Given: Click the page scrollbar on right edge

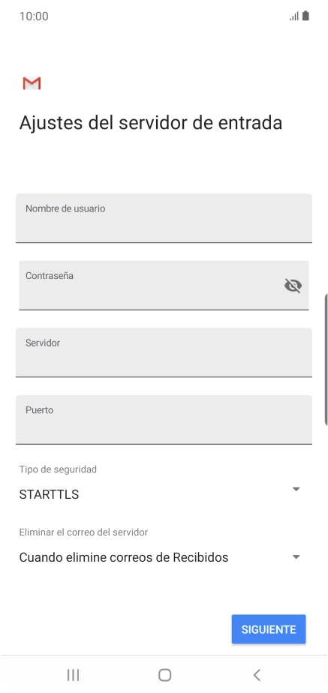Looking at the screenshot, I should (326, 358).
